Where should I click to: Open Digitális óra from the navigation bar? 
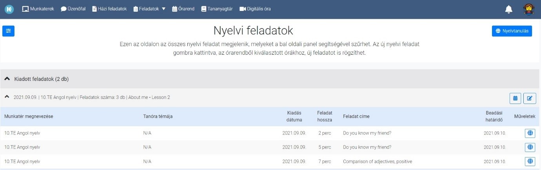pos(255,9)
